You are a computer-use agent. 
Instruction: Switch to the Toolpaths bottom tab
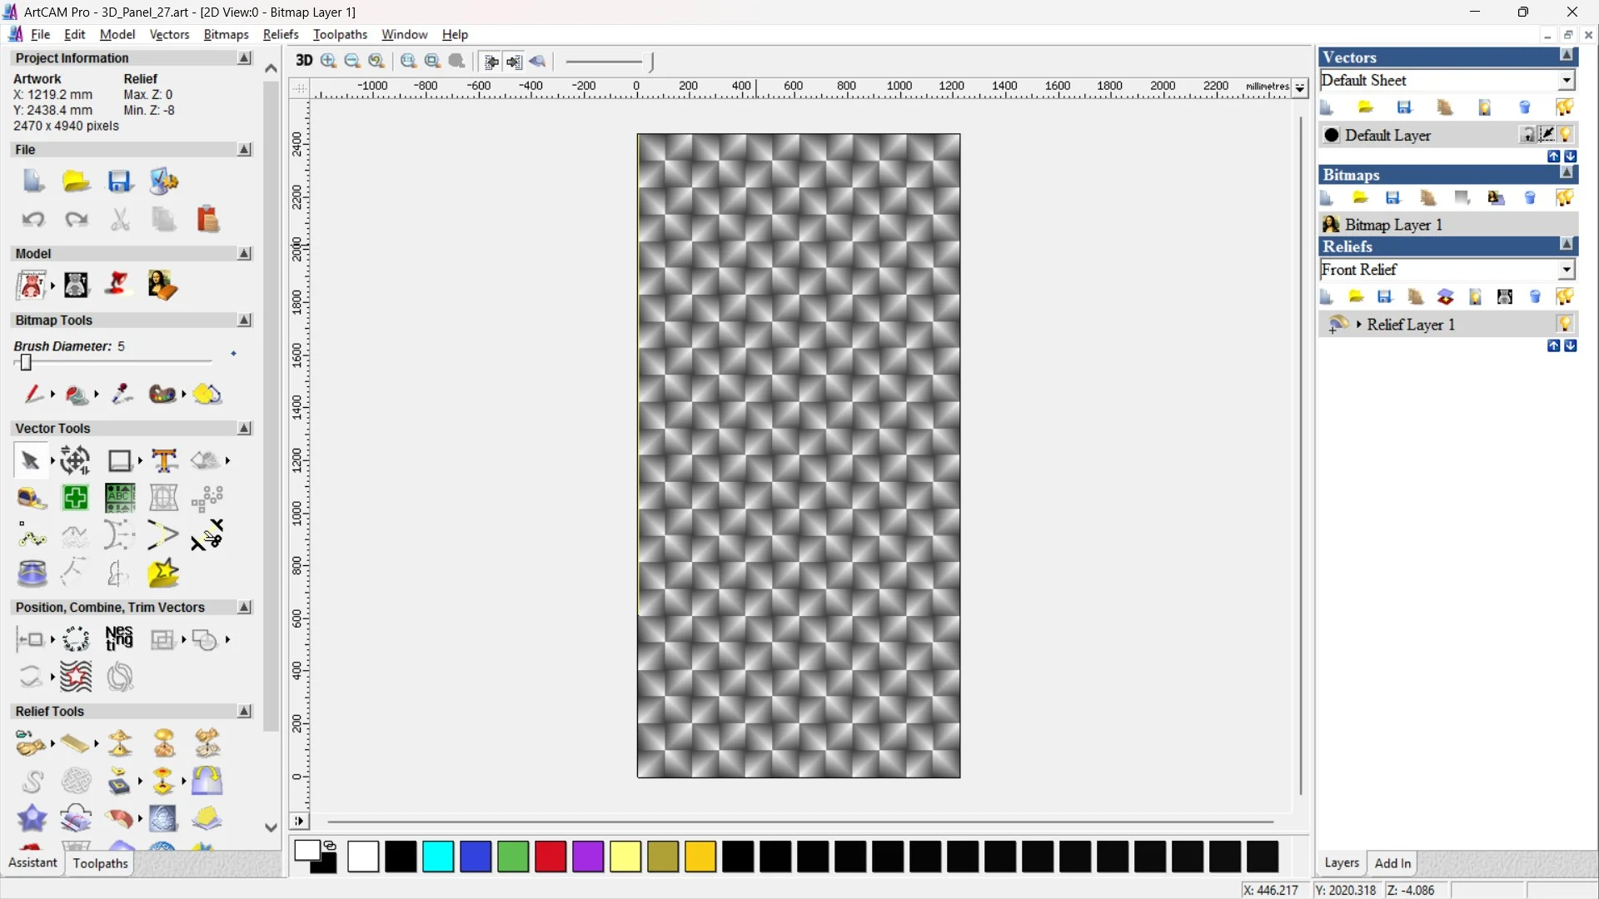click(x=100, y=863)
